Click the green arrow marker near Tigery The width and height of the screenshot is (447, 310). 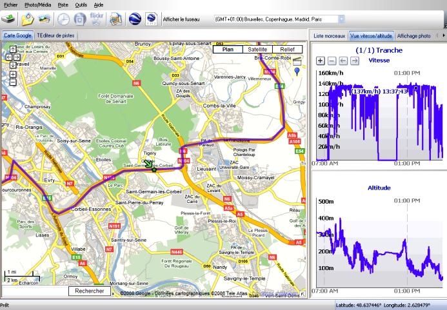point(148,164)
